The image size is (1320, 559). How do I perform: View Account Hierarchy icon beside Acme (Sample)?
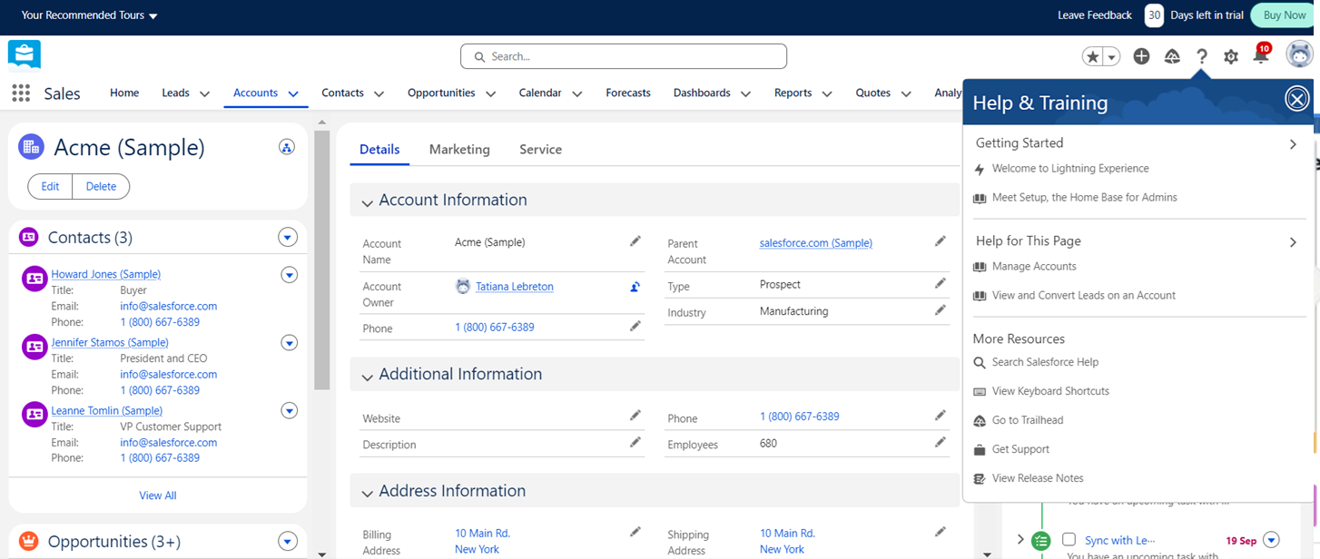click(286, 146)
